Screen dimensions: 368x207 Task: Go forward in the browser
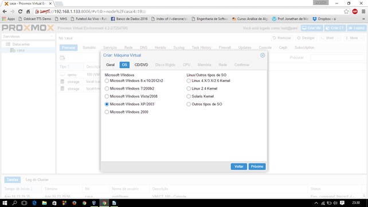pyautogui.click(x=13, y=11)
